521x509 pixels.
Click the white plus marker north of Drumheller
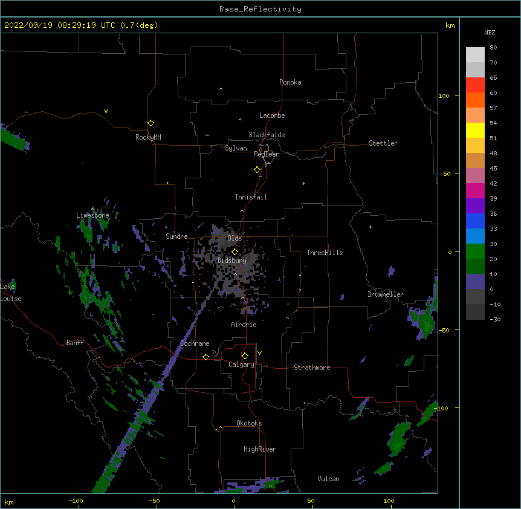370,227
